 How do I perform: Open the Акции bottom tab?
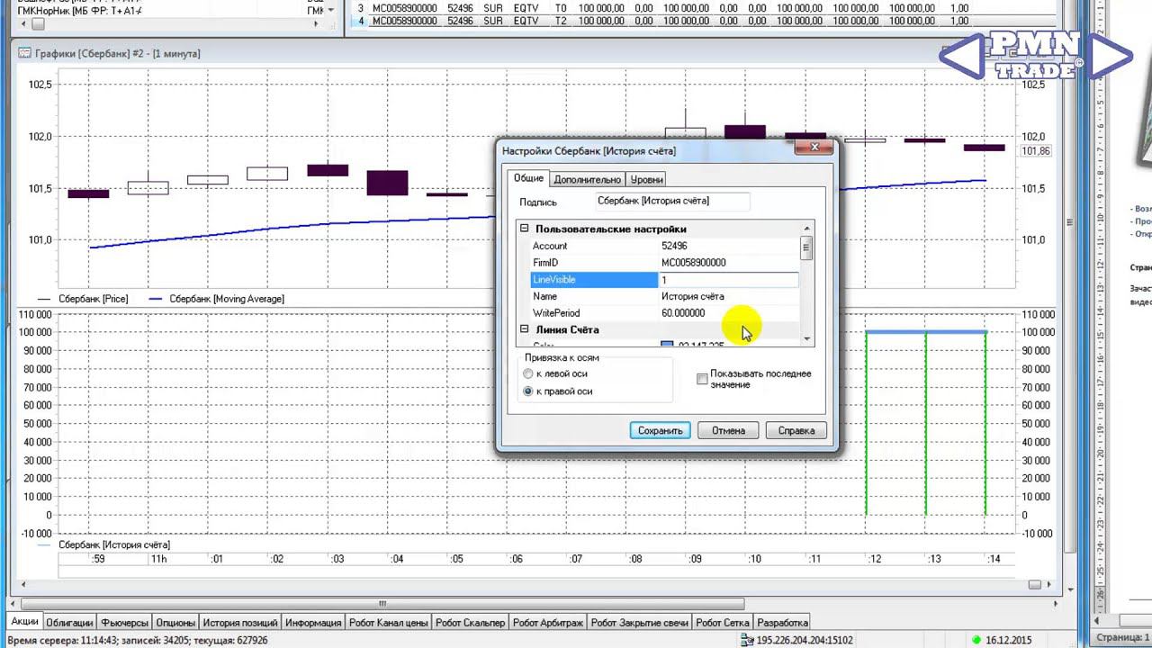[24, 622]
